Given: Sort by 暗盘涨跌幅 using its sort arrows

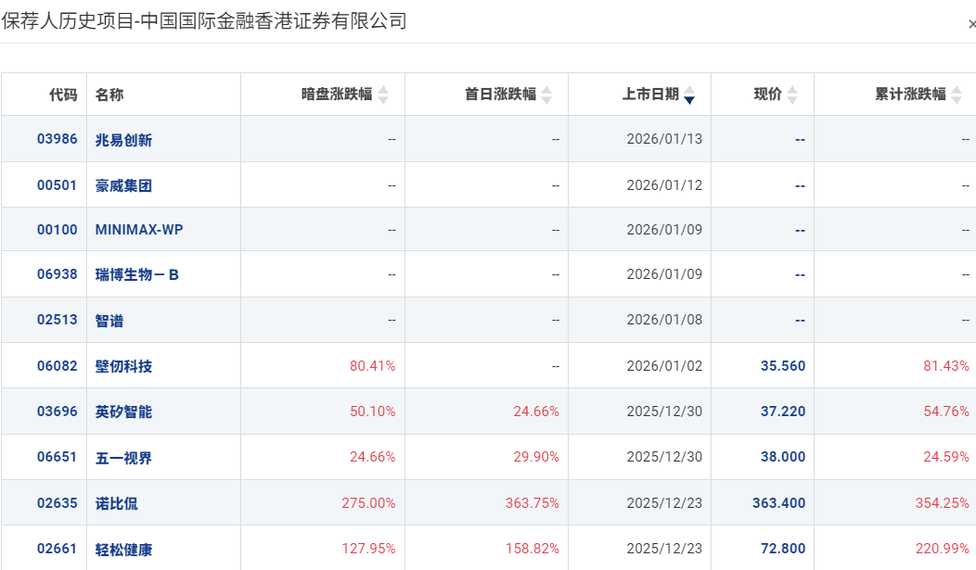Looking at the screenshot, I should pyautogui.click(x=383, y=95).
